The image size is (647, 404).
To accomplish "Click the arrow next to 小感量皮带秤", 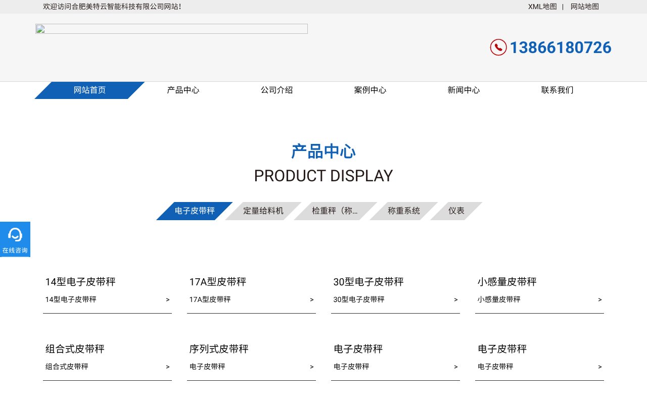I will coord(599,299).
